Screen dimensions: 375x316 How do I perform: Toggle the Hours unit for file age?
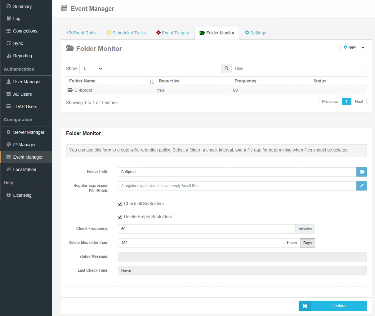291,243
